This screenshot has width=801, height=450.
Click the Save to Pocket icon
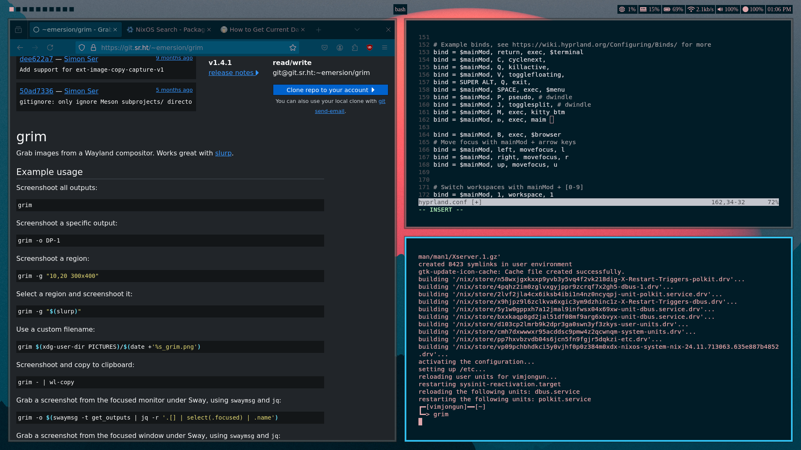(325, 47)
